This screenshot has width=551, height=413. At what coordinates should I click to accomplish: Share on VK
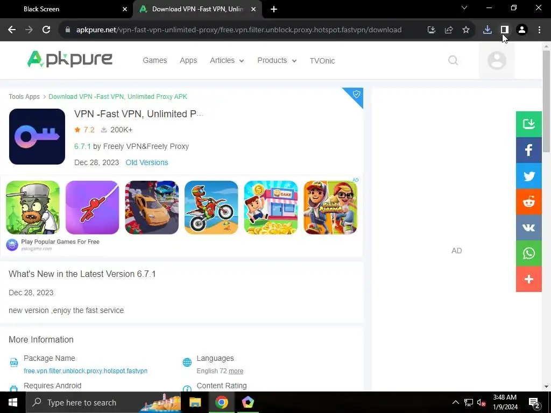click(x=529, y=227)
